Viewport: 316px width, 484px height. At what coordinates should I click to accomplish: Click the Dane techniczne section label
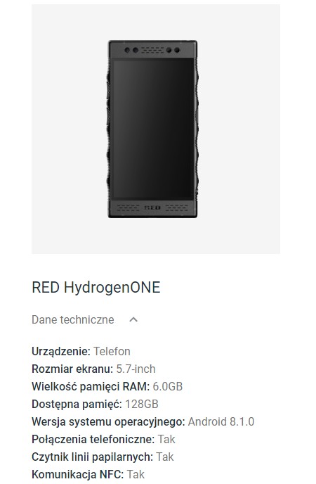(73, 320)
